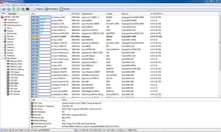The width and height of the screenshot is (221, 132).
Task: Open the Report menu
Action: click(15, 5)
